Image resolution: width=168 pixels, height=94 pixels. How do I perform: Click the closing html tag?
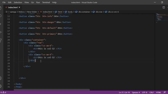click(x=18, y=87)
